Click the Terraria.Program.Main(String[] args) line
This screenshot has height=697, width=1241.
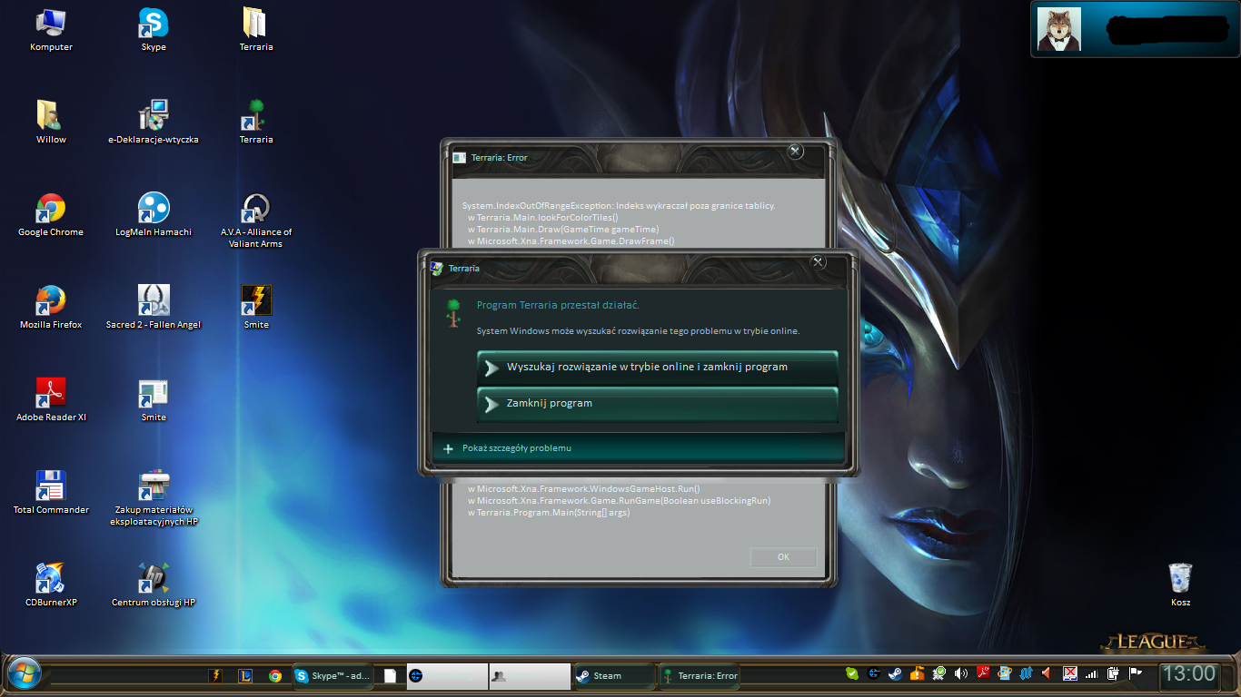(549, 513)
